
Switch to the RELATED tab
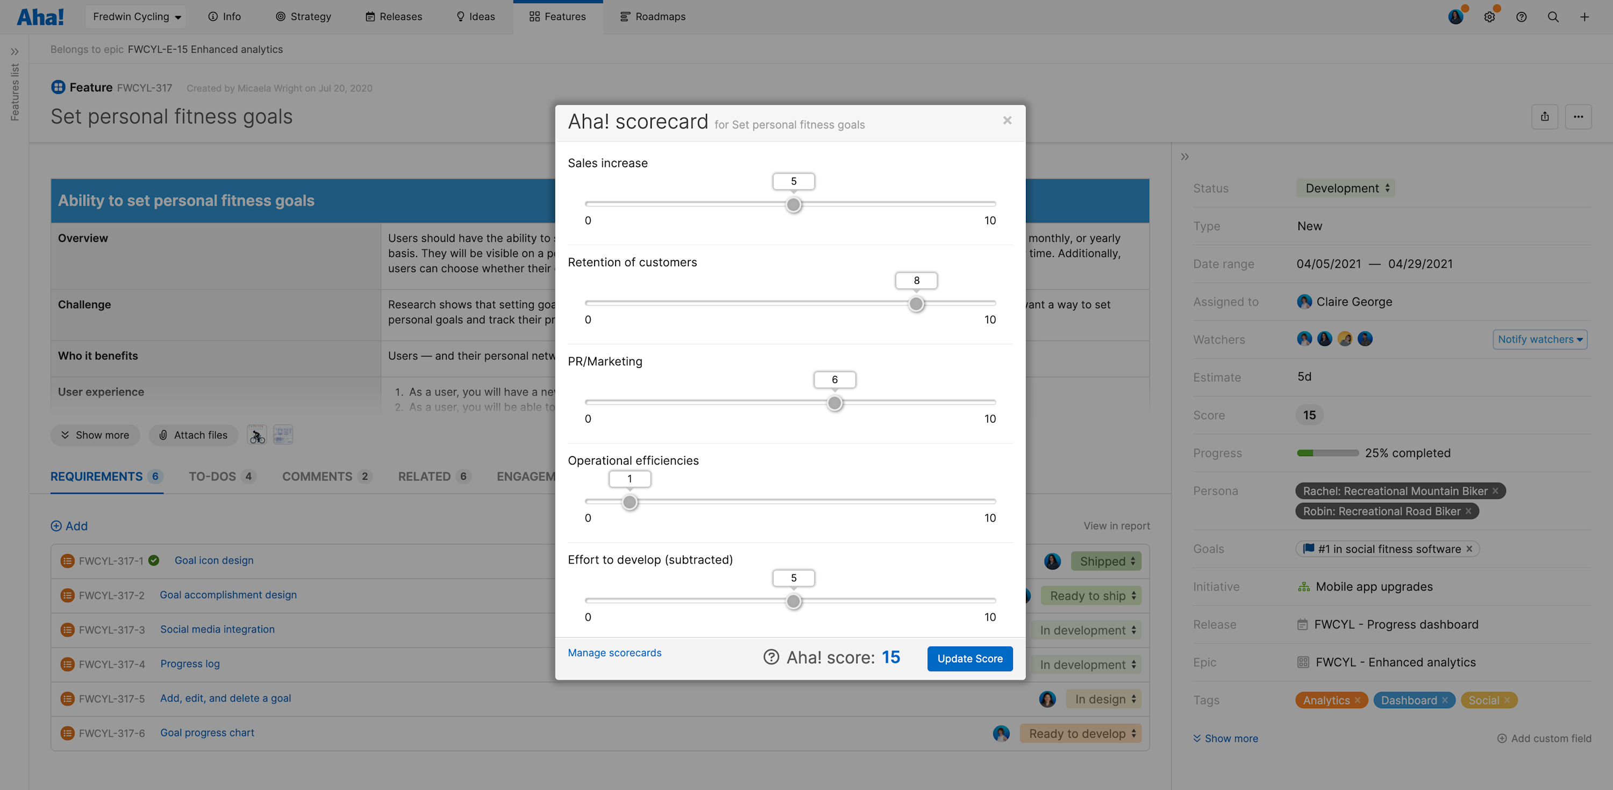click(x=434, y=477)
